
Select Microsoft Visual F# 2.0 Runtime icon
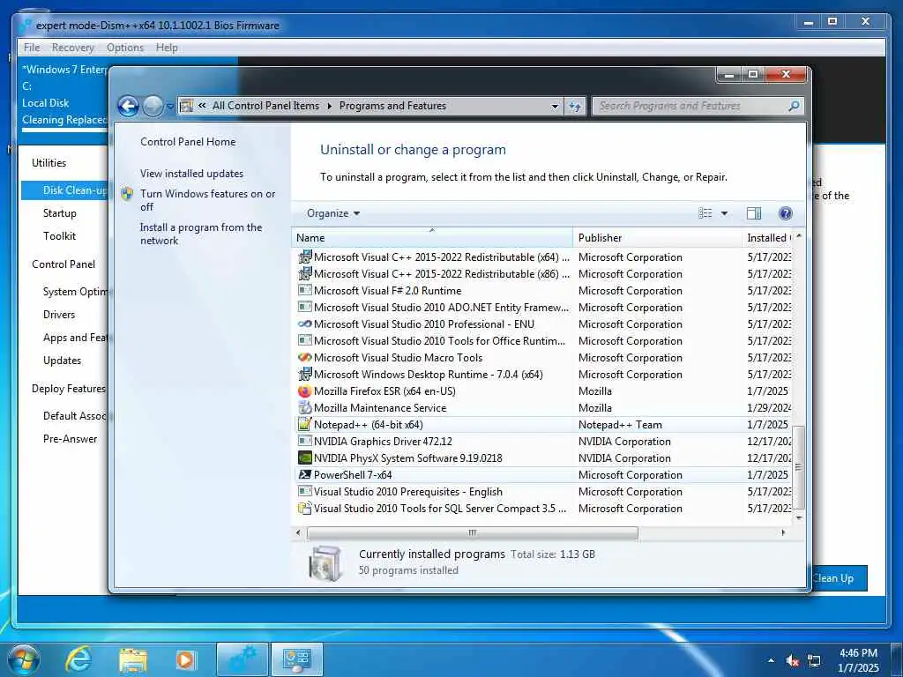304,291
